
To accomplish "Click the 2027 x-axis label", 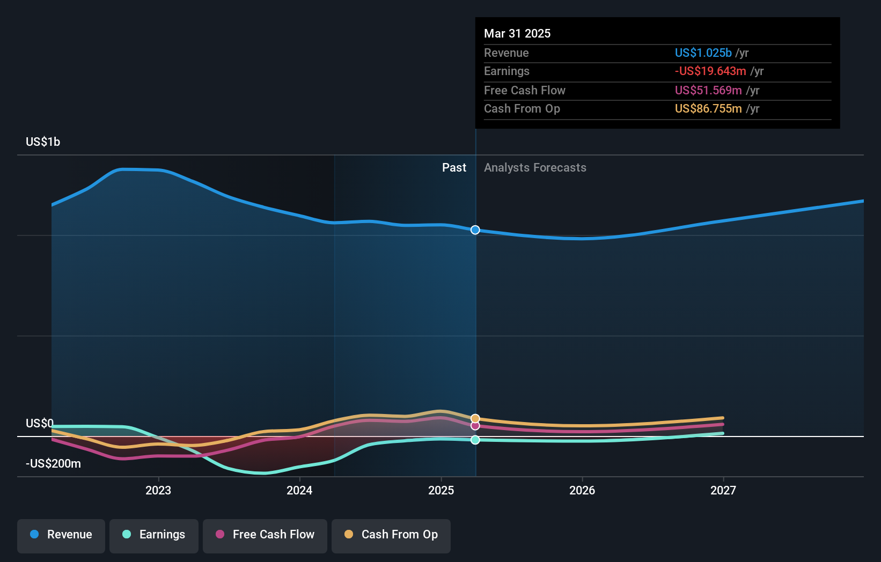I will (x=723, y=490).
